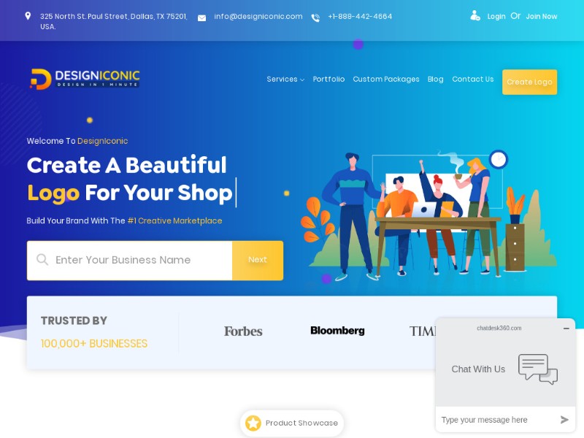Click the search magnifier in business name field
Viewport: 584px width, 438px height.
click(42, 260)
